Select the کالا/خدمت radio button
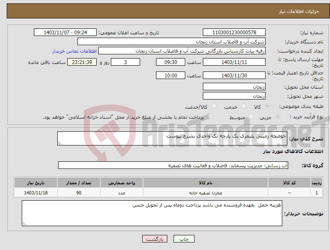The width and height of the screenshot is (330, 250). (214, 106)
